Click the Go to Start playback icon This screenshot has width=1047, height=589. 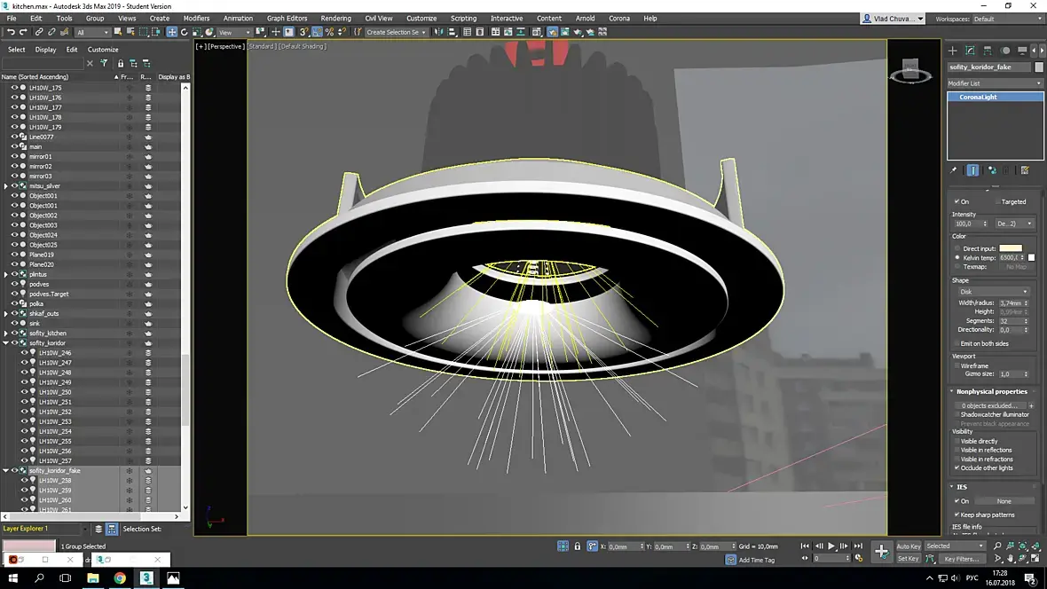point(806,546)
